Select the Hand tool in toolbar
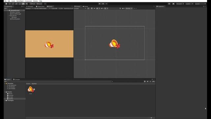This screenshot has width=211, height=119. pyautogui.click(x=6, y=4)
